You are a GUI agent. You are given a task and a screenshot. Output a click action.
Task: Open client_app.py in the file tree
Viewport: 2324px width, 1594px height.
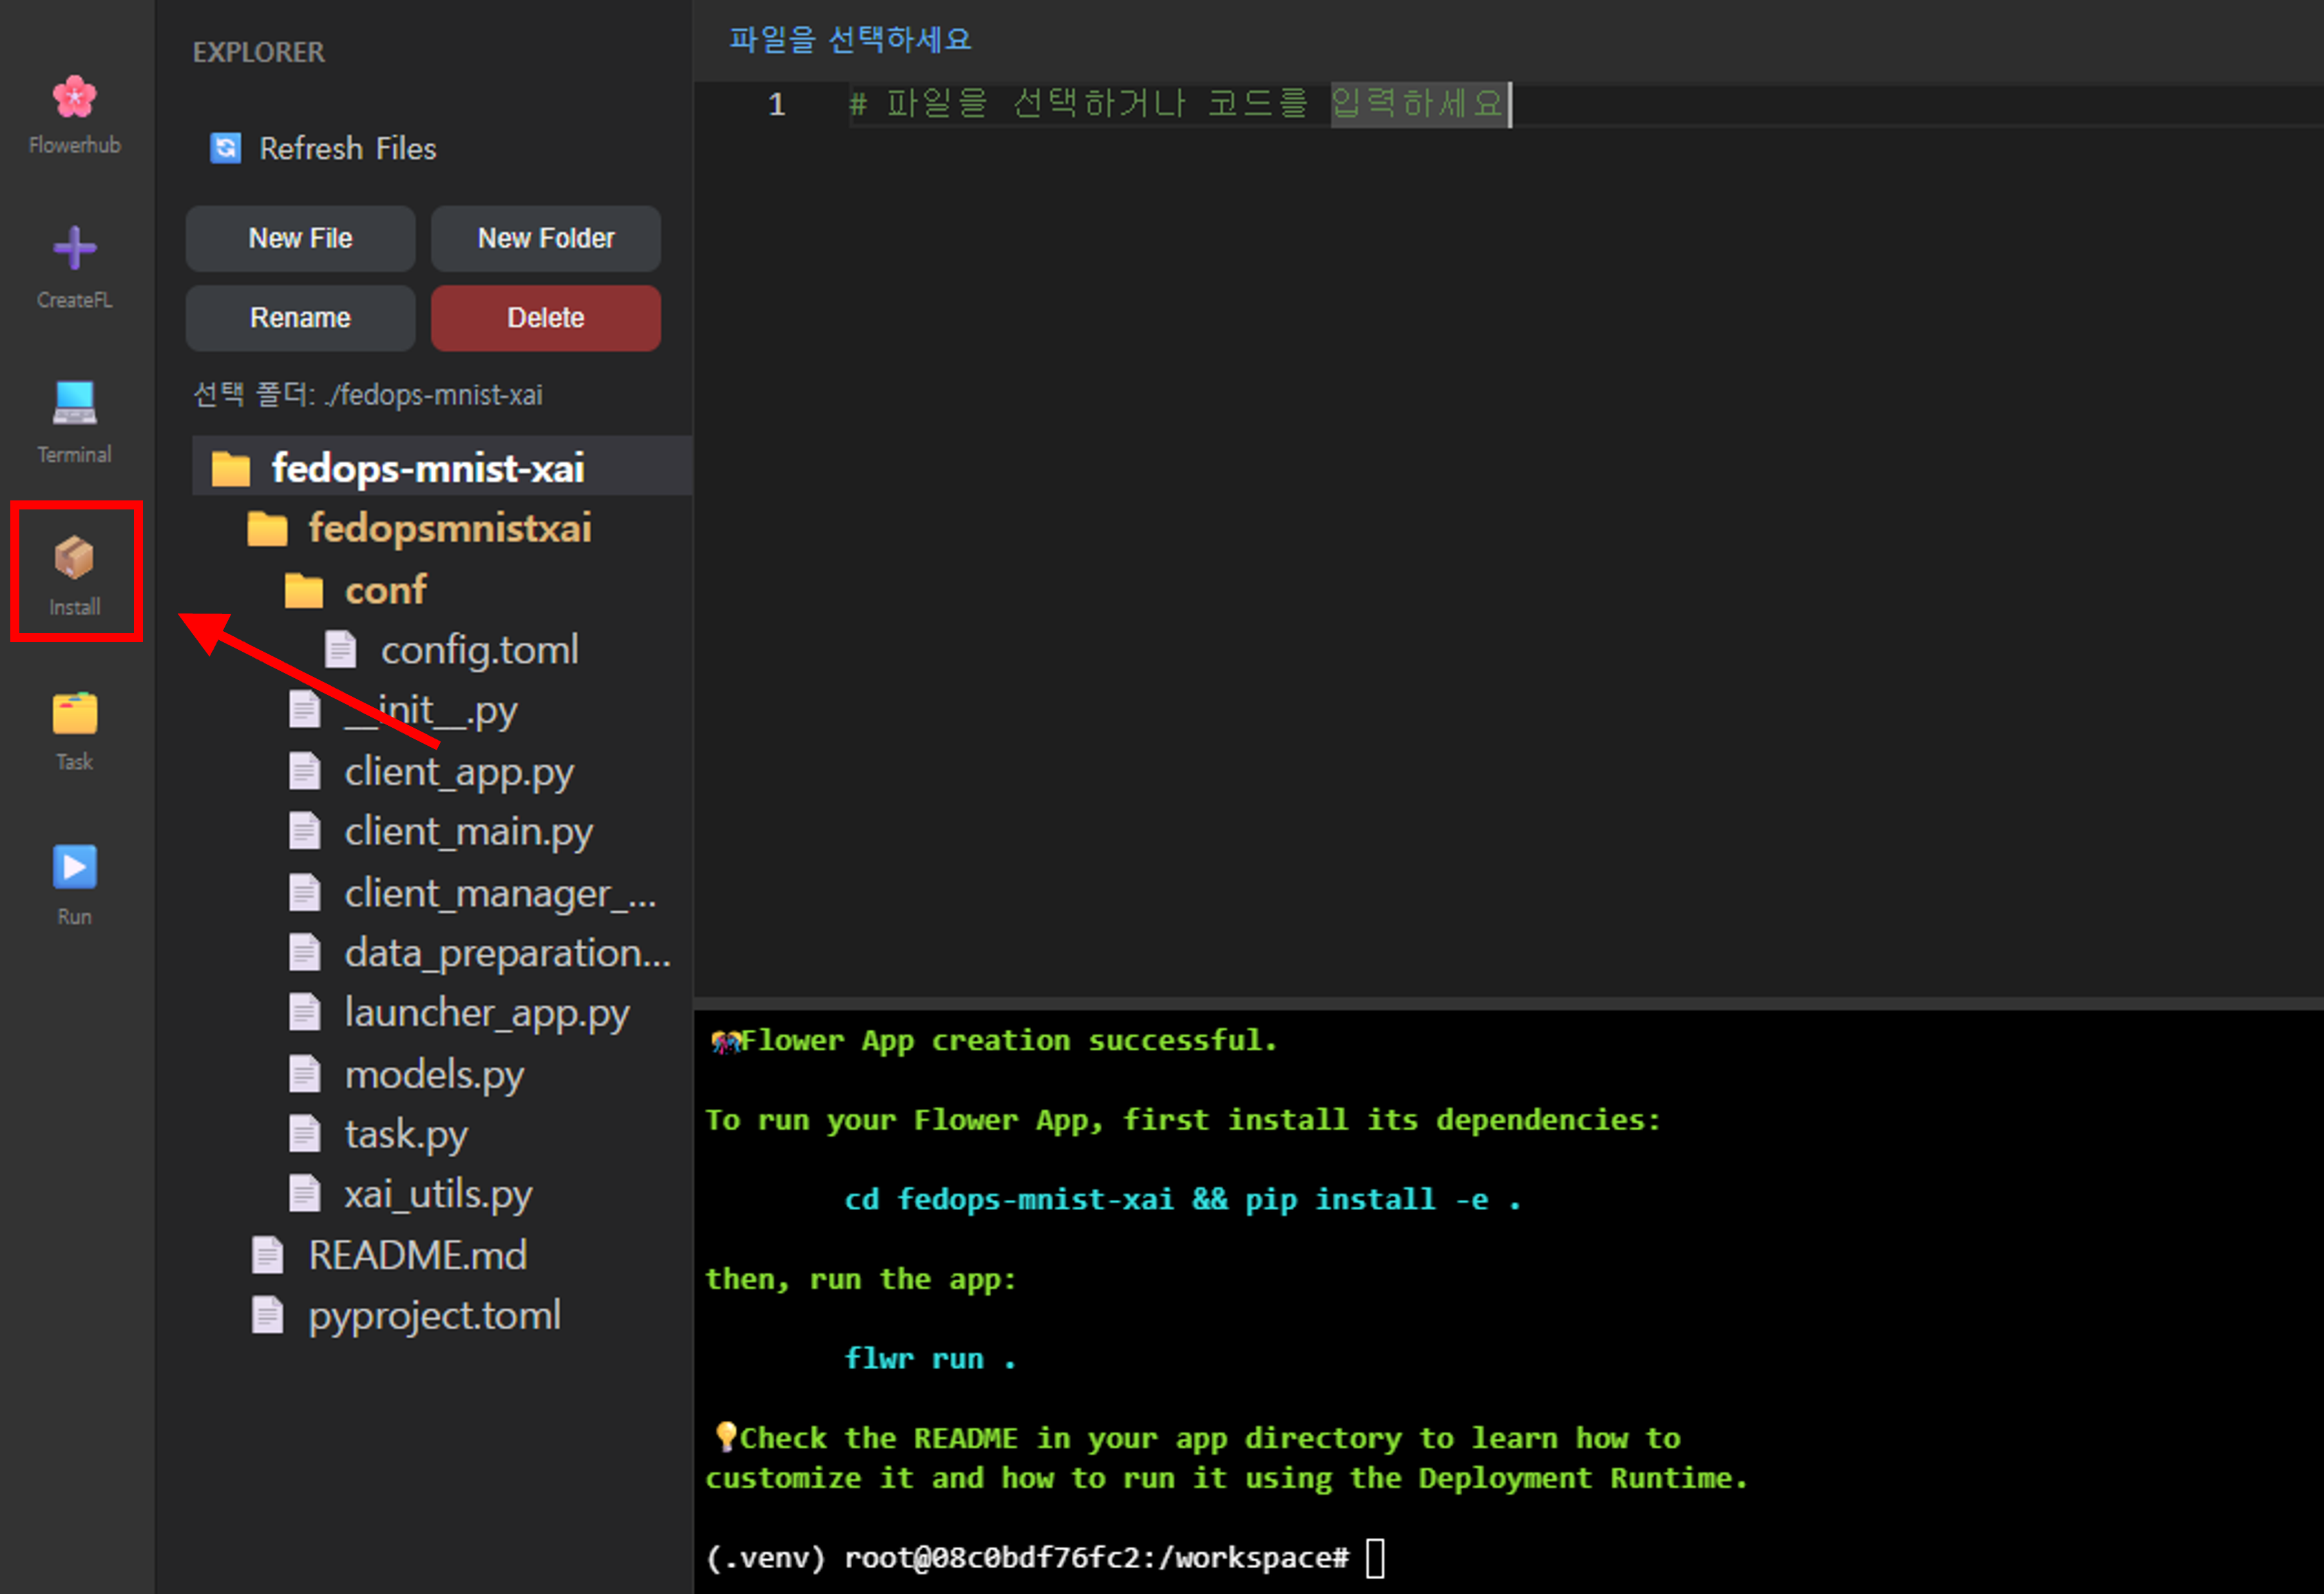tap(458, 772)
